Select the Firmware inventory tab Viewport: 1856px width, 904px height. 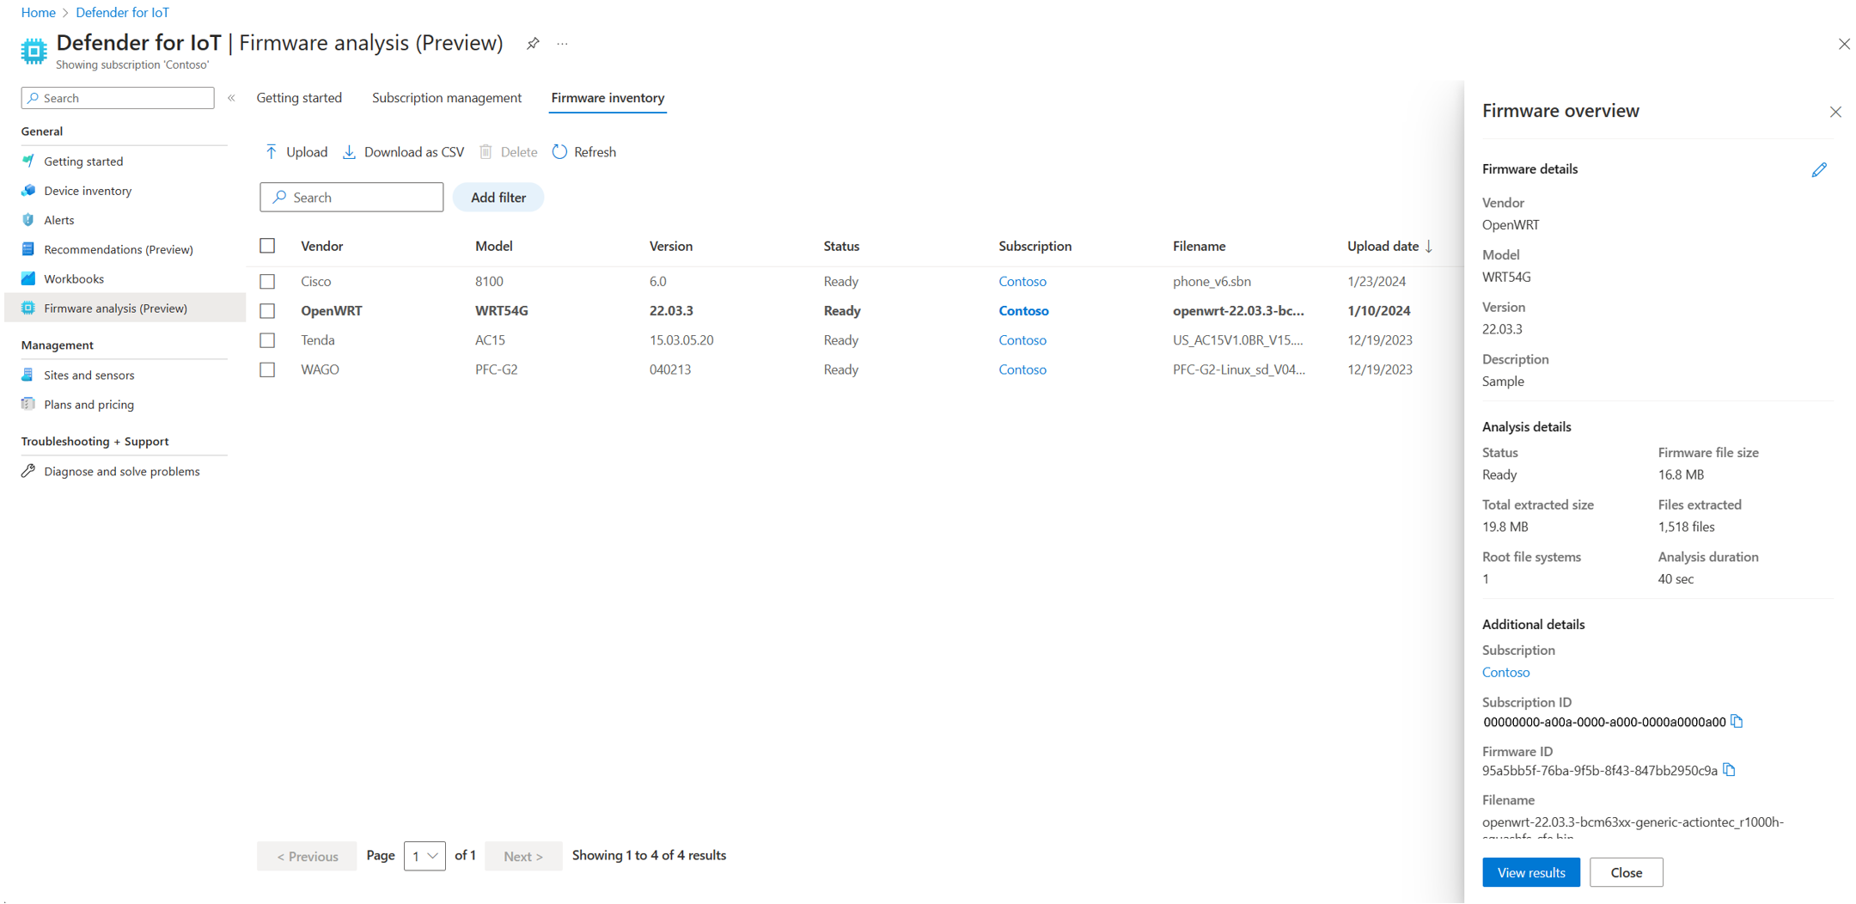click(607, 98)
